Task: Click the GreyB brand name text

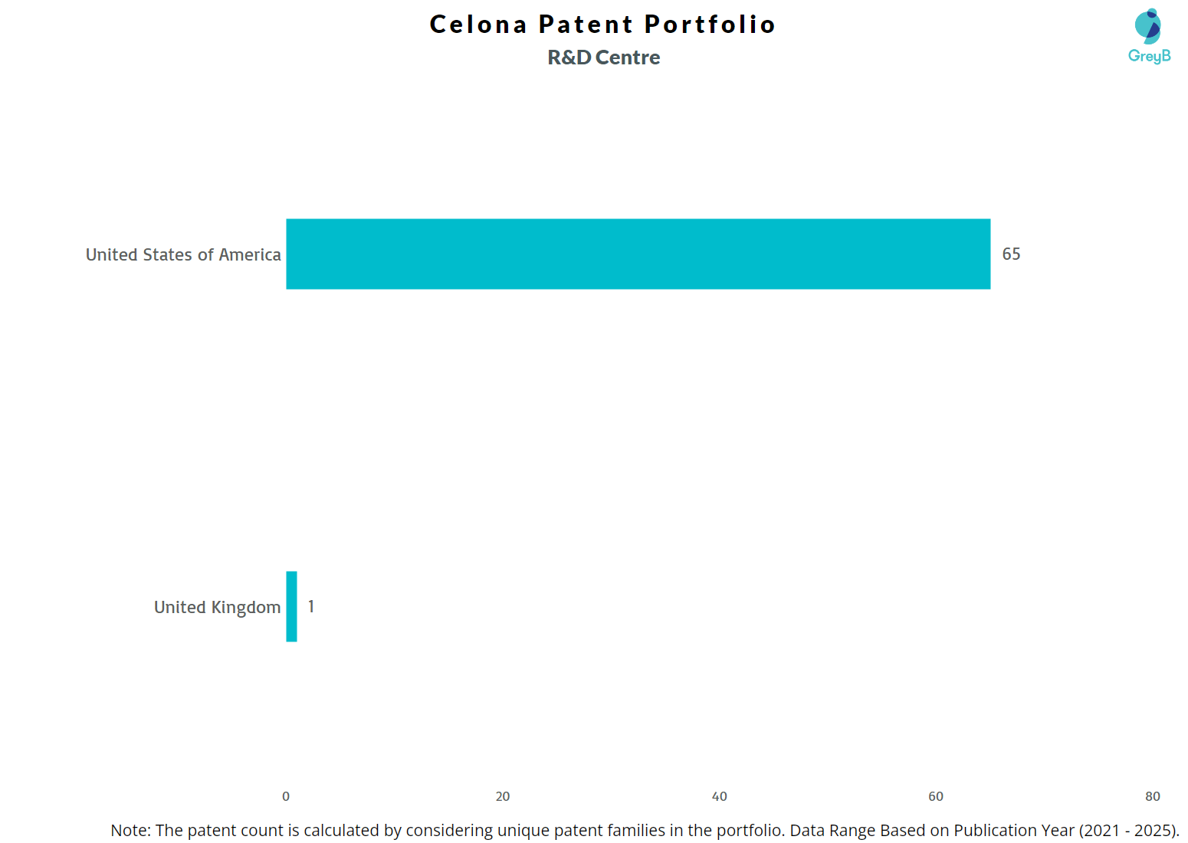Action: click(1149, 56)
